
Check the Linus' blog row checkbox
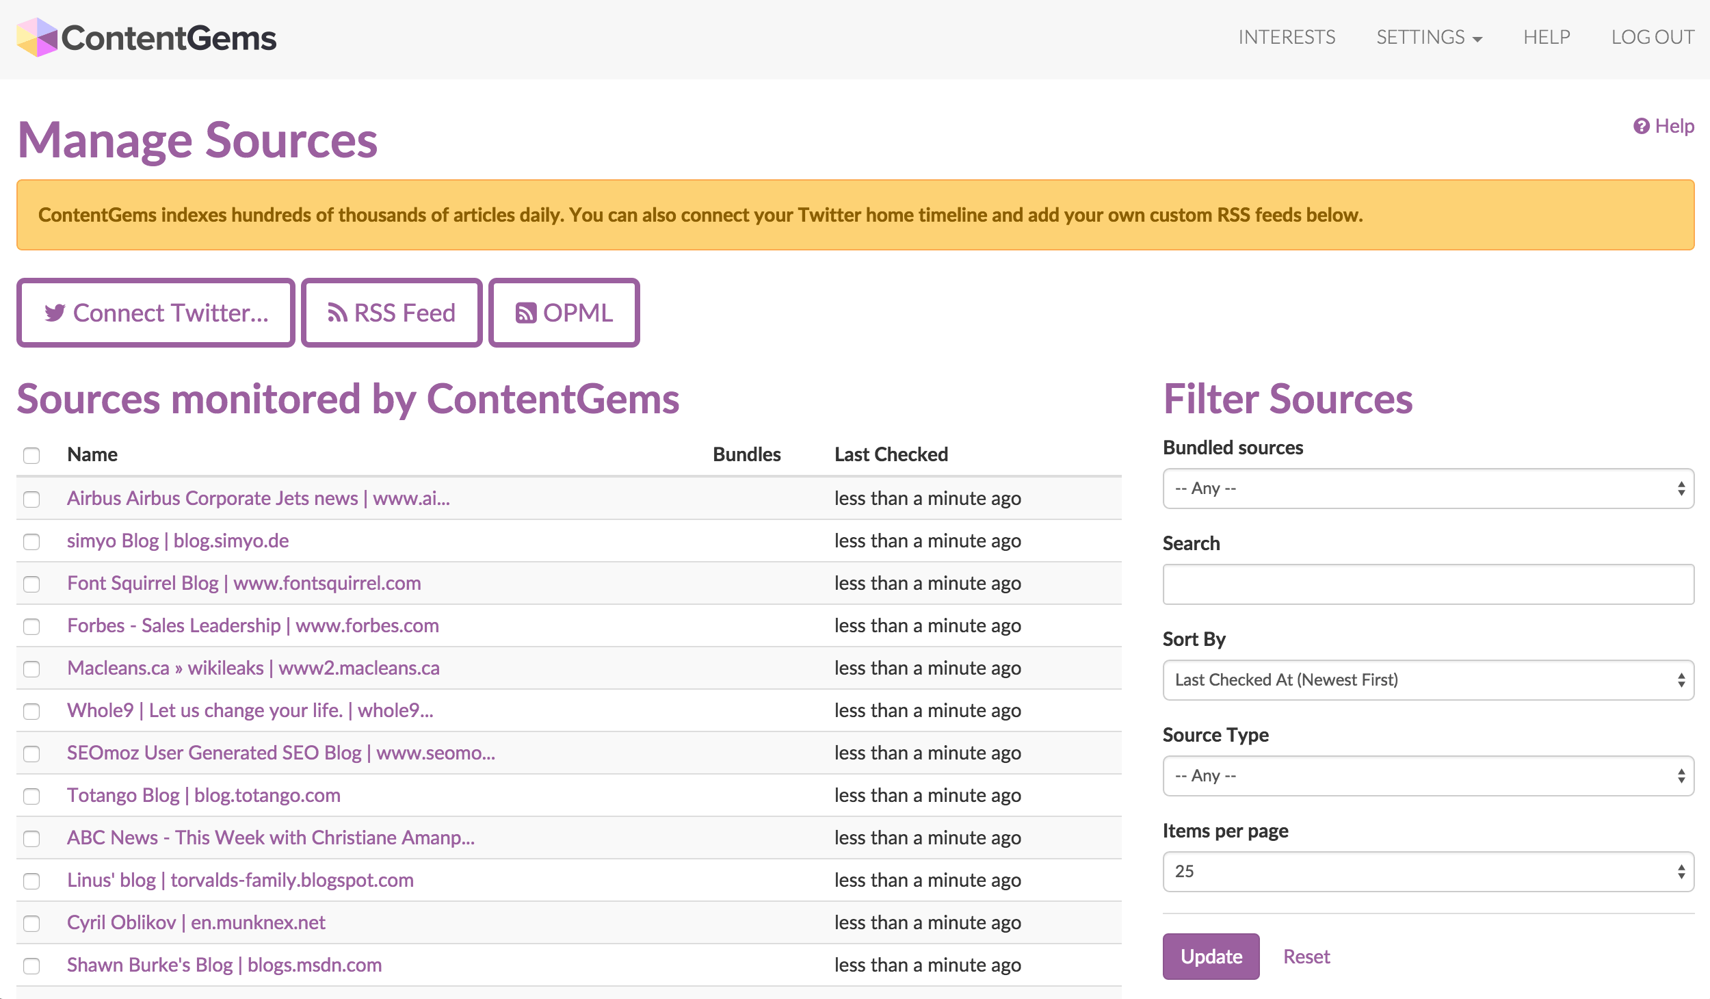(31, 881)
